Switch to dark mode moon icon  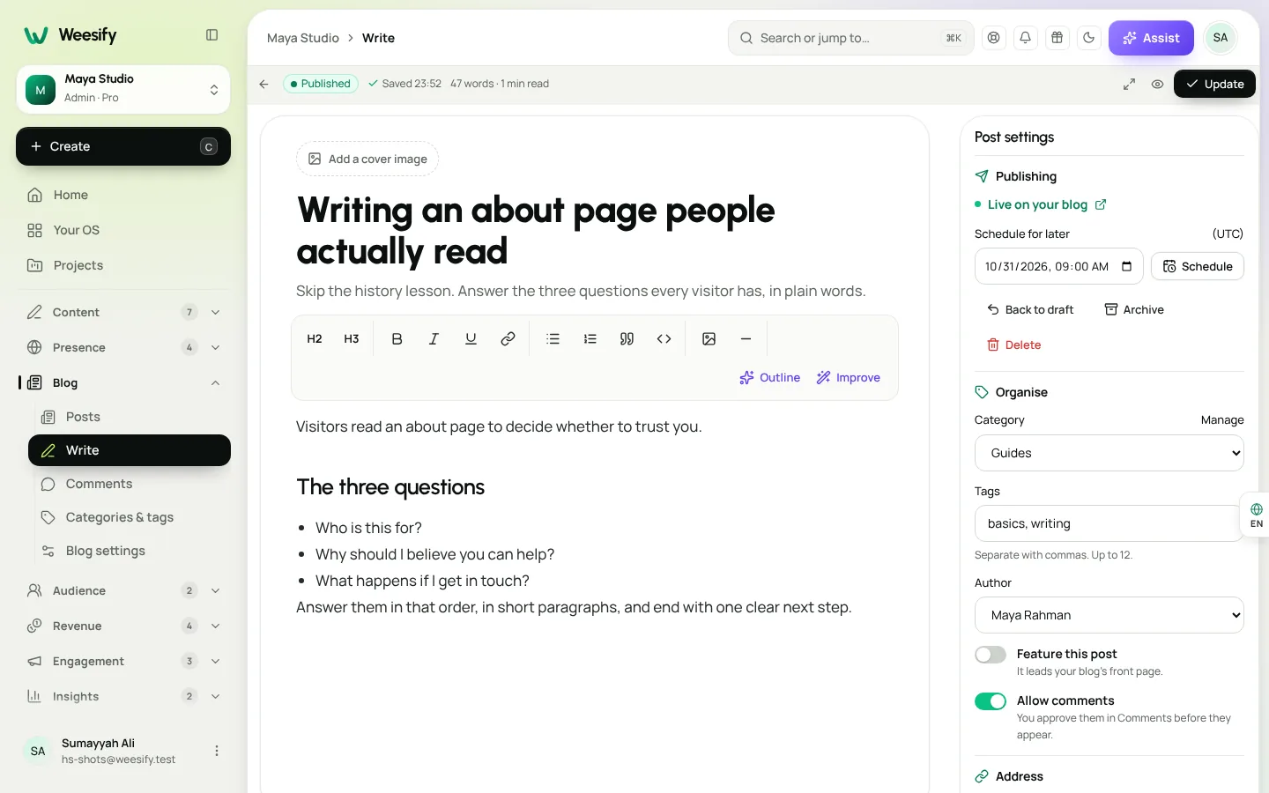coord(1088,38)
